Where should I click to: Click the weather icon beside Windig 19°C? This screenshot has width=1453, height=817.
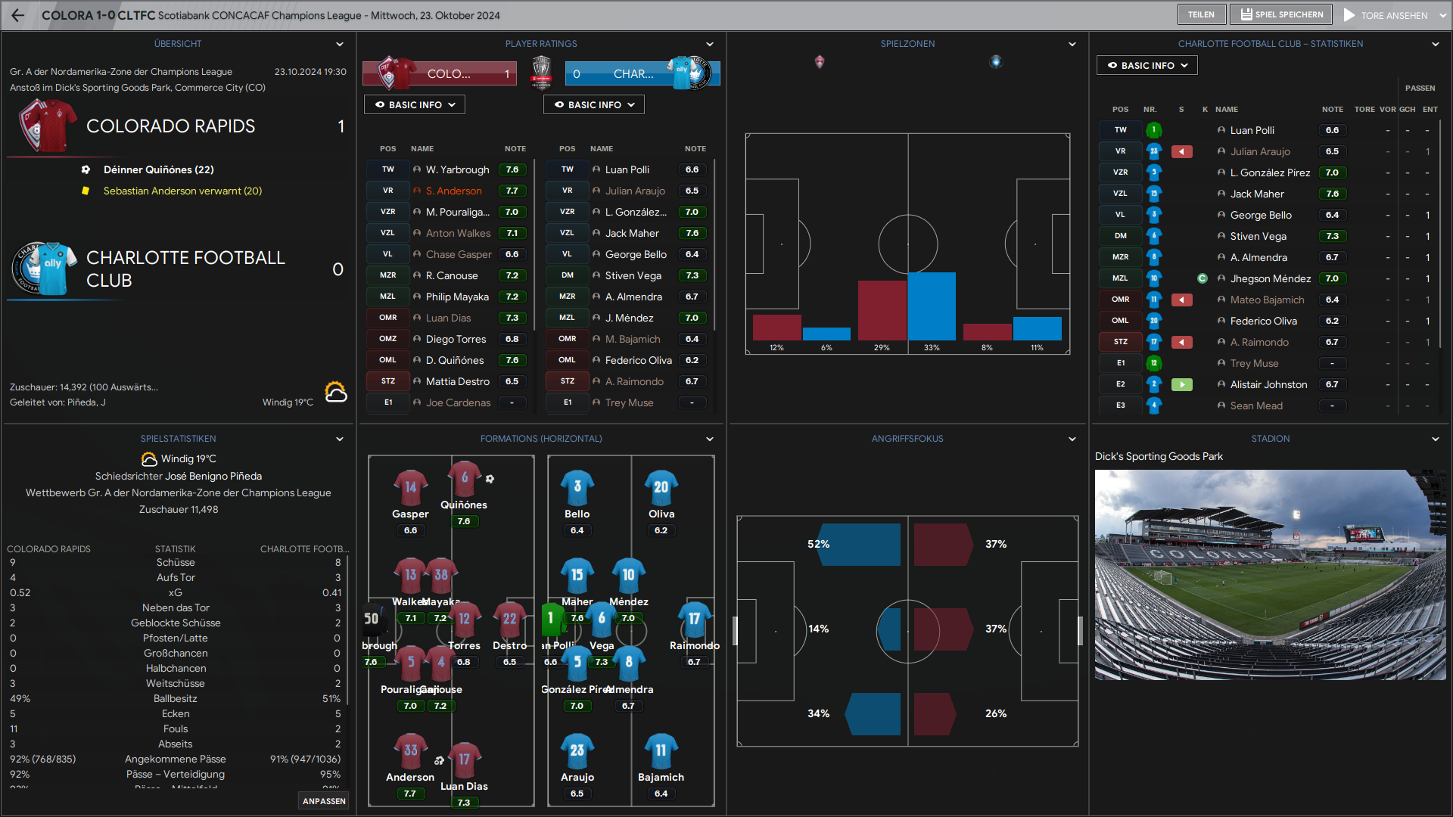[x=336, y=392]
